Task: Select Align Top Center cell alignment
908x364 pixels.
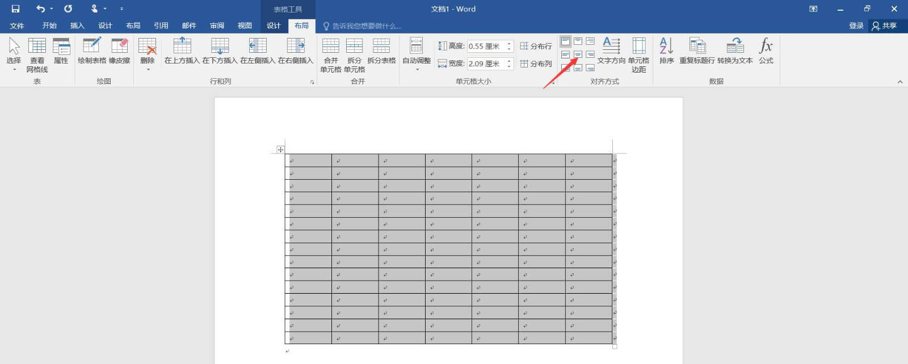Action: click(x=578, y=41)
